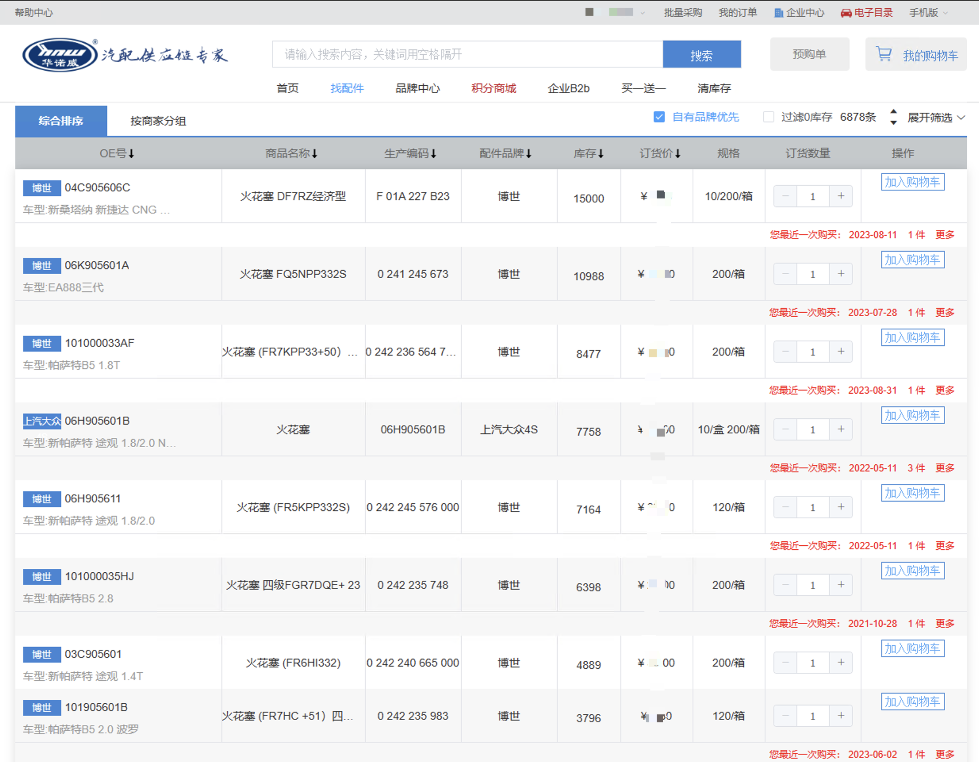
Task: Click product name 火花塞 FQ5NPP332S
Action: [293, 274]
